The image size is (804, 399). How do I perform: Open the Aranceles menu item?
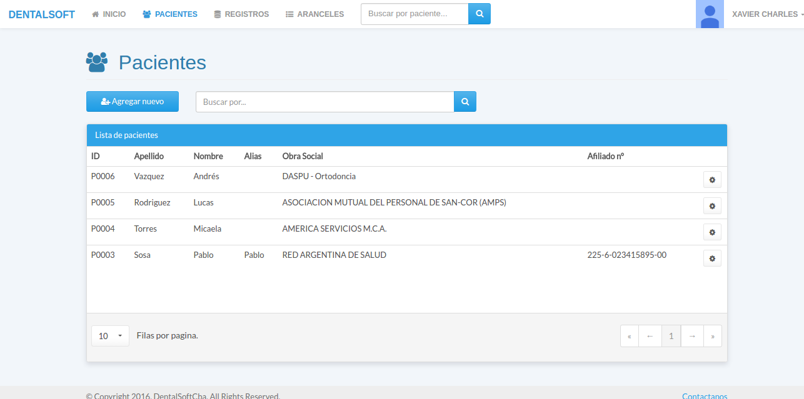click(x=314, y=14)
